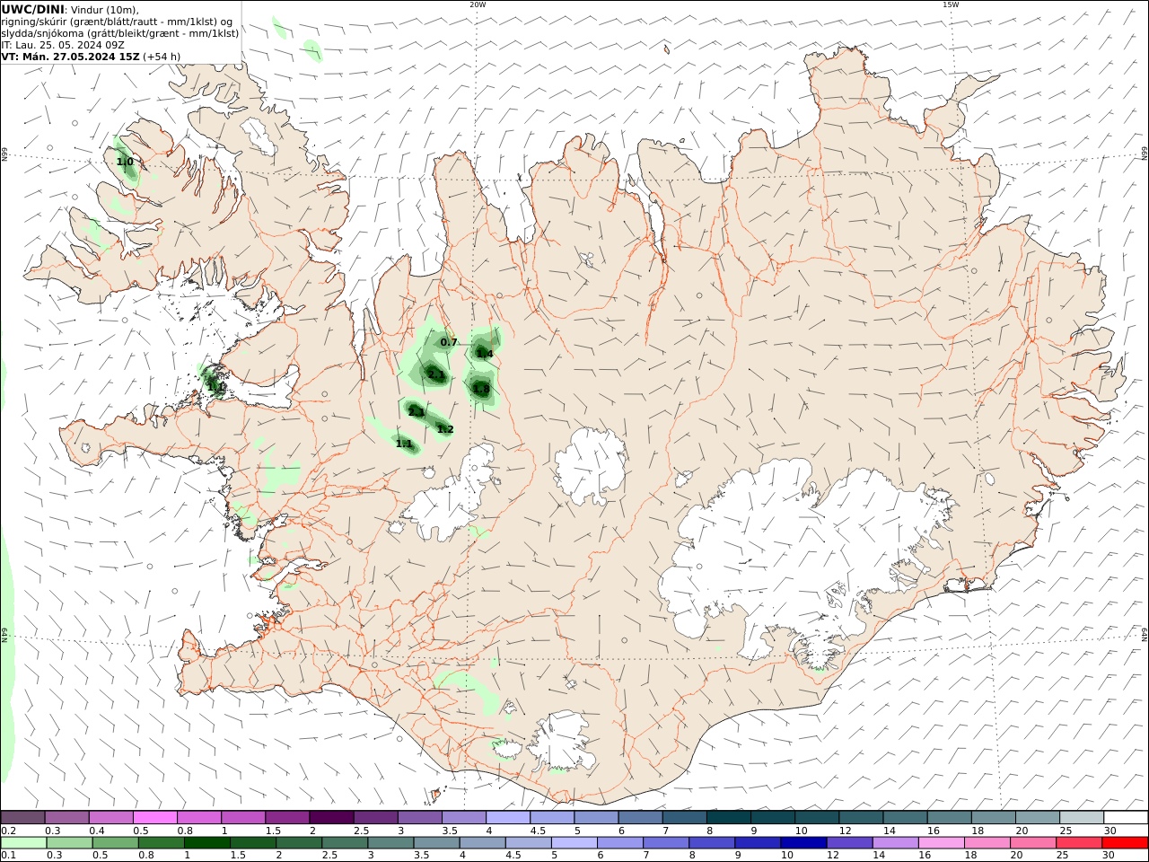This screenshot has width=1149, height=862.
Task: Click the UWC/DINI title text
Action: 31,10
